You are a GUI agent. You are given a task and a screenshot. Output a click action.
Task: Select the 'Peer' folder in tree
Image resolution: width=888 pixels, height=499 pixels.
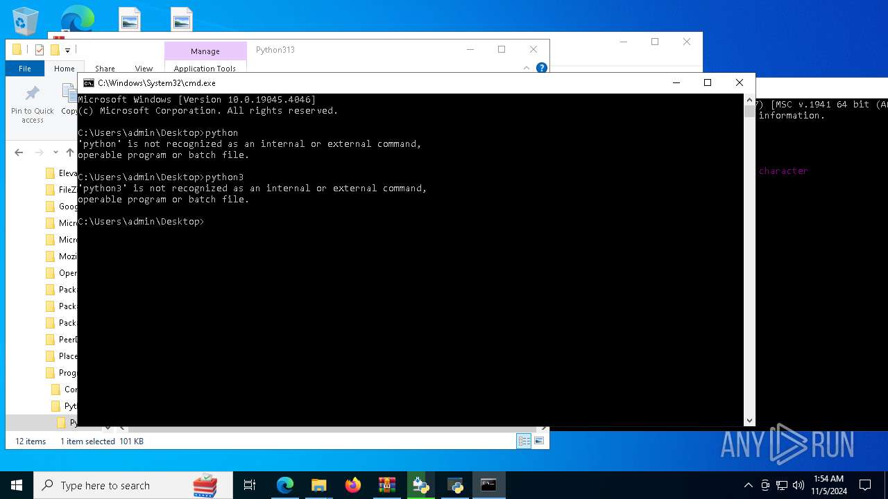pyautogui.click(x=62, y=340)
